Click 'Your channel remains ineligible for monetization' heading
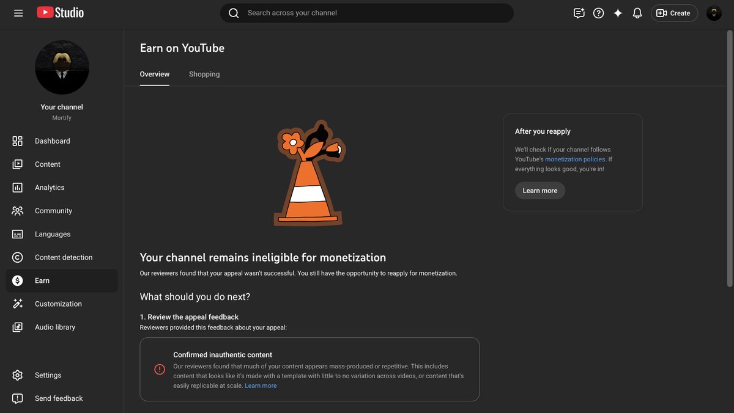This screenshot has height=413, width=734. (x=263, y=258)
